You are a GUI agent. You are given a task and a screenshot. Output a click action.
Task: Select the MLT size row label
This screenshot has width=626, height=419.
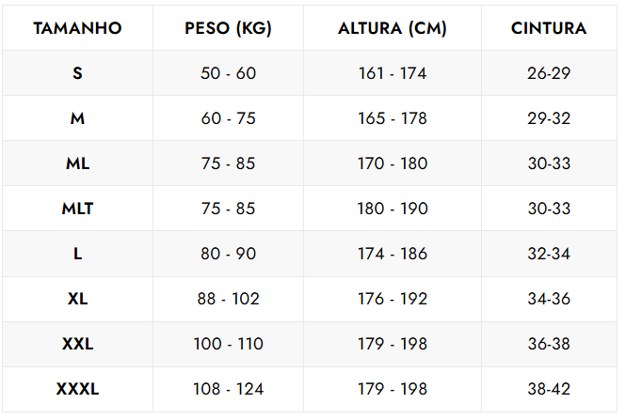click(x=77, y=209)
